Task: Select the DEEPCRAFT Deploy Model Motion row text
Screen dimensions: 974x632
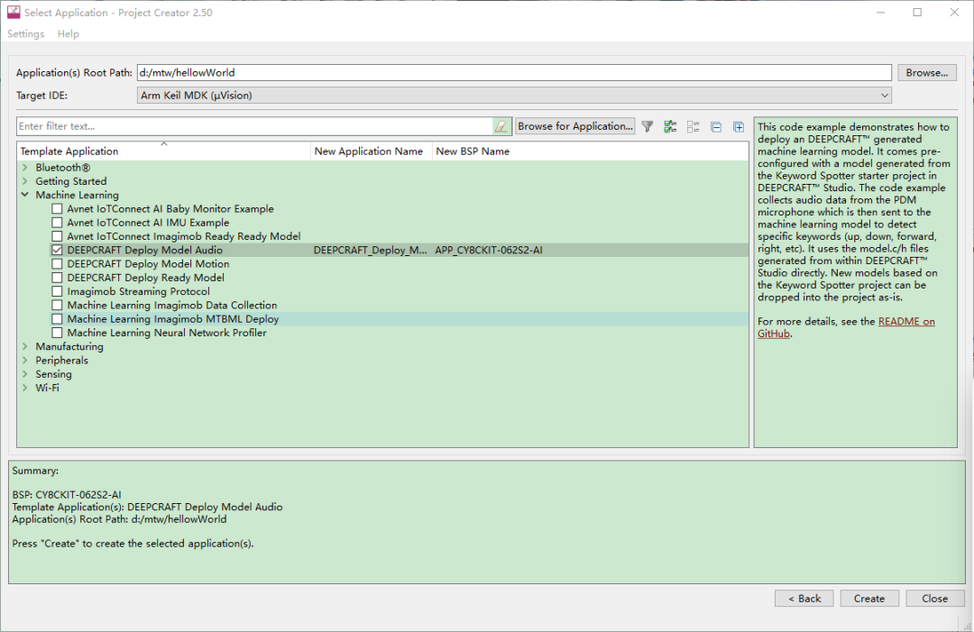Action: coord(149,264)
